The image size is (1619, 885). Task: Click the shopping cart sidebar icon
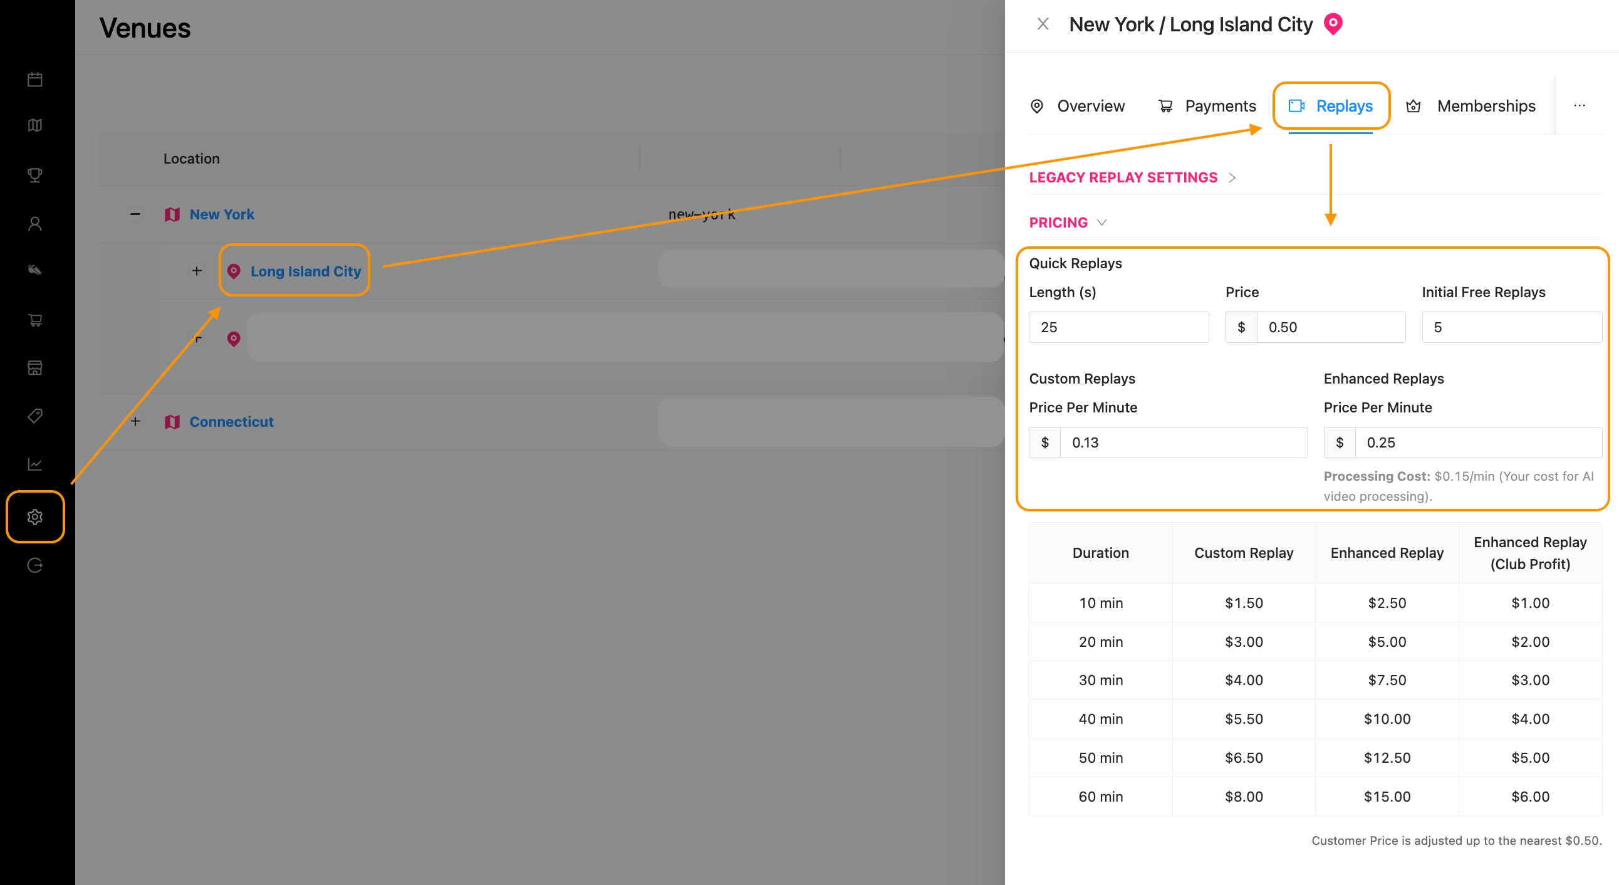[x=35, y=320]
